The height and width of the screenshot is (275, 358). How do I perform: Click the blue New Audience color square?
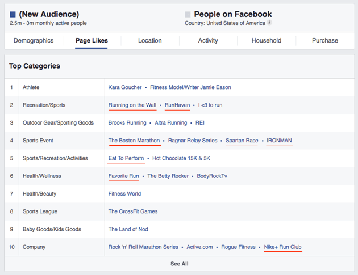[13, 14]
